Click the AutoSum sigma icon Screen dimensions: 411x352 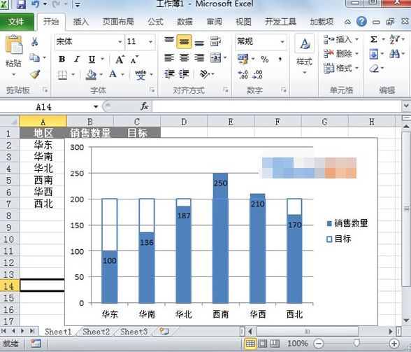click(x=373, y=39)
